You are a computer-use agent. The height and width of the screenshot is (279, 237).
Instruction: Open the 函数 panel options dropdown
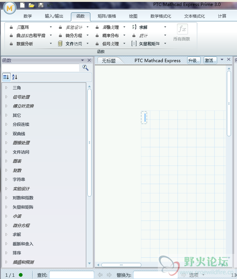[x=82, y=60]
